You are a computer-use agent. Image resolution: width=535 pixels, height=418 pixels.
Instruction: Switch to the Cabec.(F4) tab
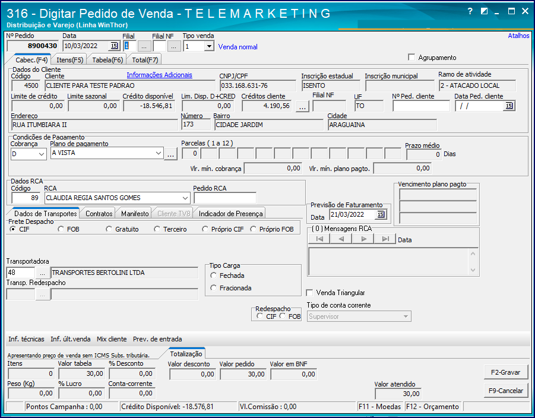(x=31, y=60)
